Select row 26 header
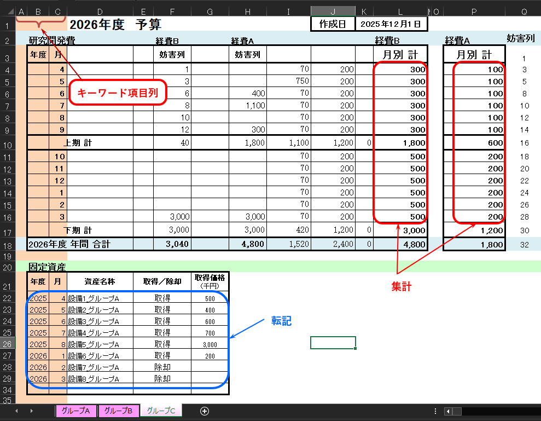The height and width of the screenshot is (421, 541). [x=8, y=344]
